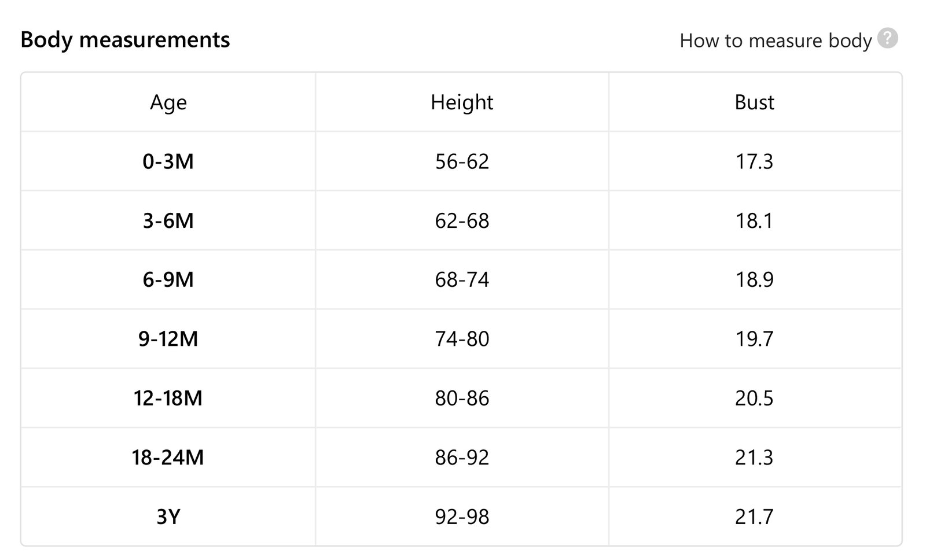Select the 9-12M age row
Image resolution: width=926 pixels, height=557 pixels.
(461, 338)
